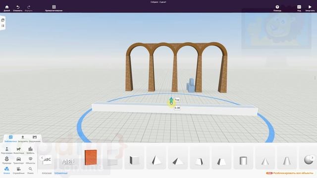Pick the sphere block
This screenshot has width=317, height=178.
click(308, 160)
